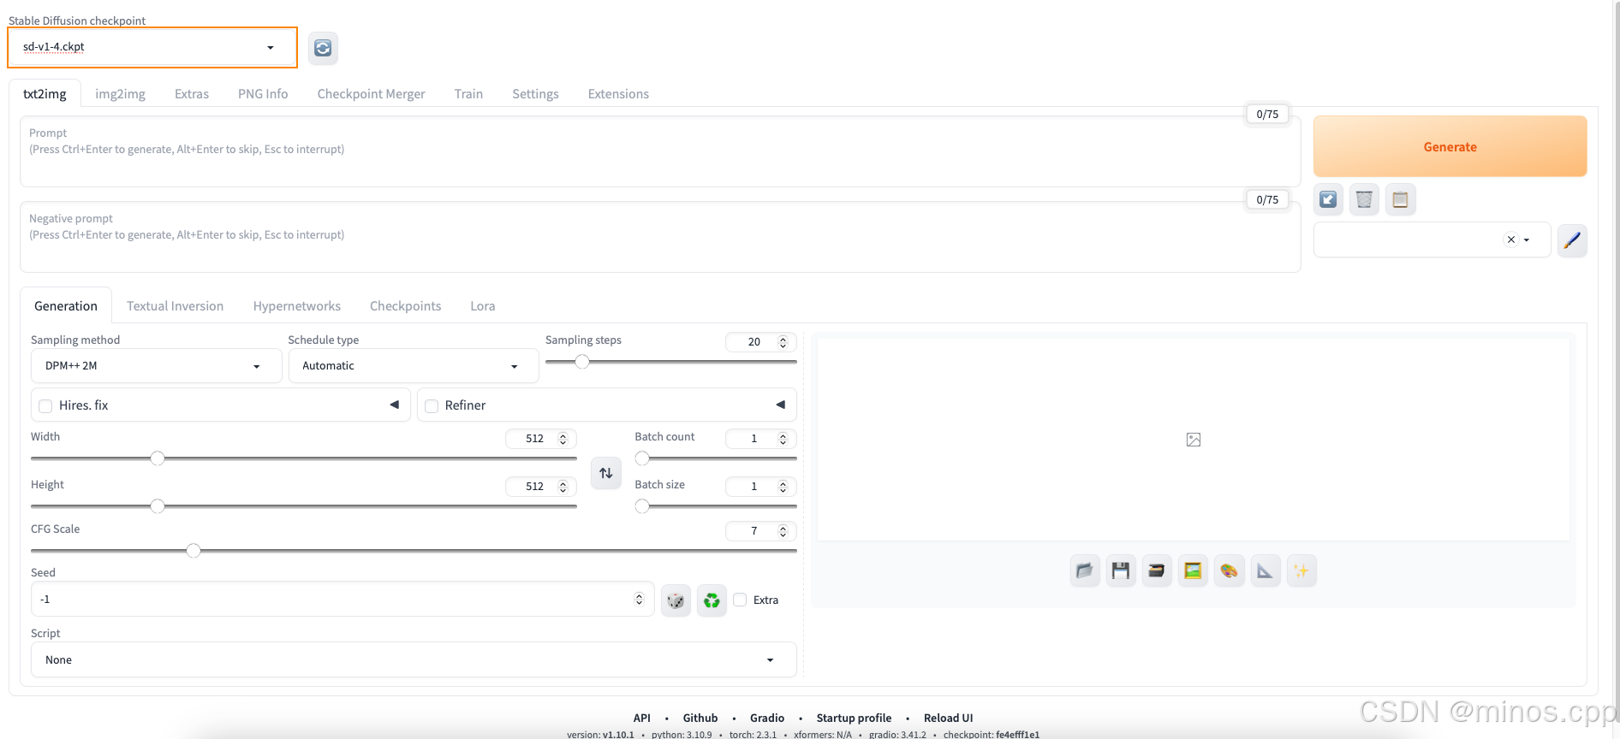Randomize seed with the dice icon
The height and width of the screenshot is (739, 1620).
point(676,600)
